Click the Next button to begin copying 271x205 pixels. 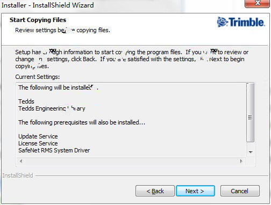pyautogui.click(x=195, y=191)
